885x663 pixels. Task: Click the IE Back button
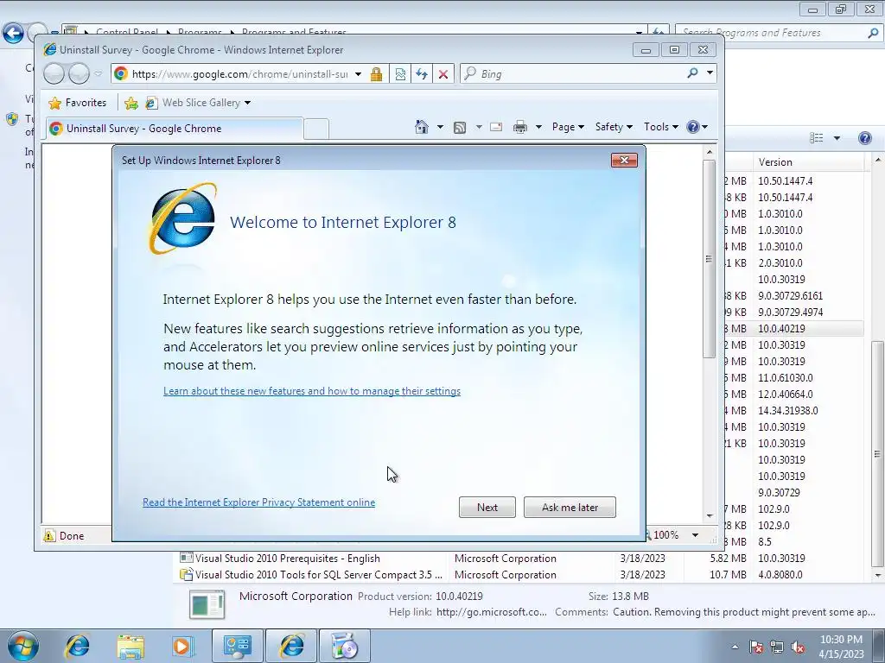point(54,73)
